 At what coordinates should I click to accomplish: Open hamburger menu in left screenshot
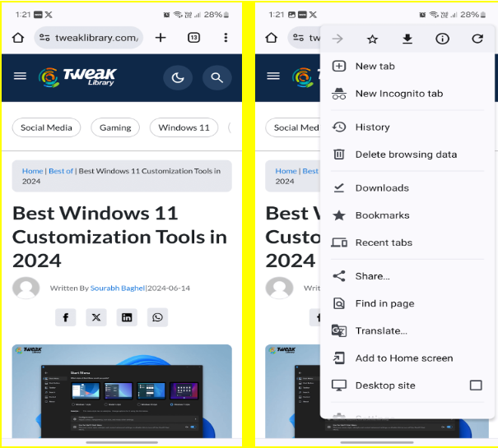tap(20, 76)
